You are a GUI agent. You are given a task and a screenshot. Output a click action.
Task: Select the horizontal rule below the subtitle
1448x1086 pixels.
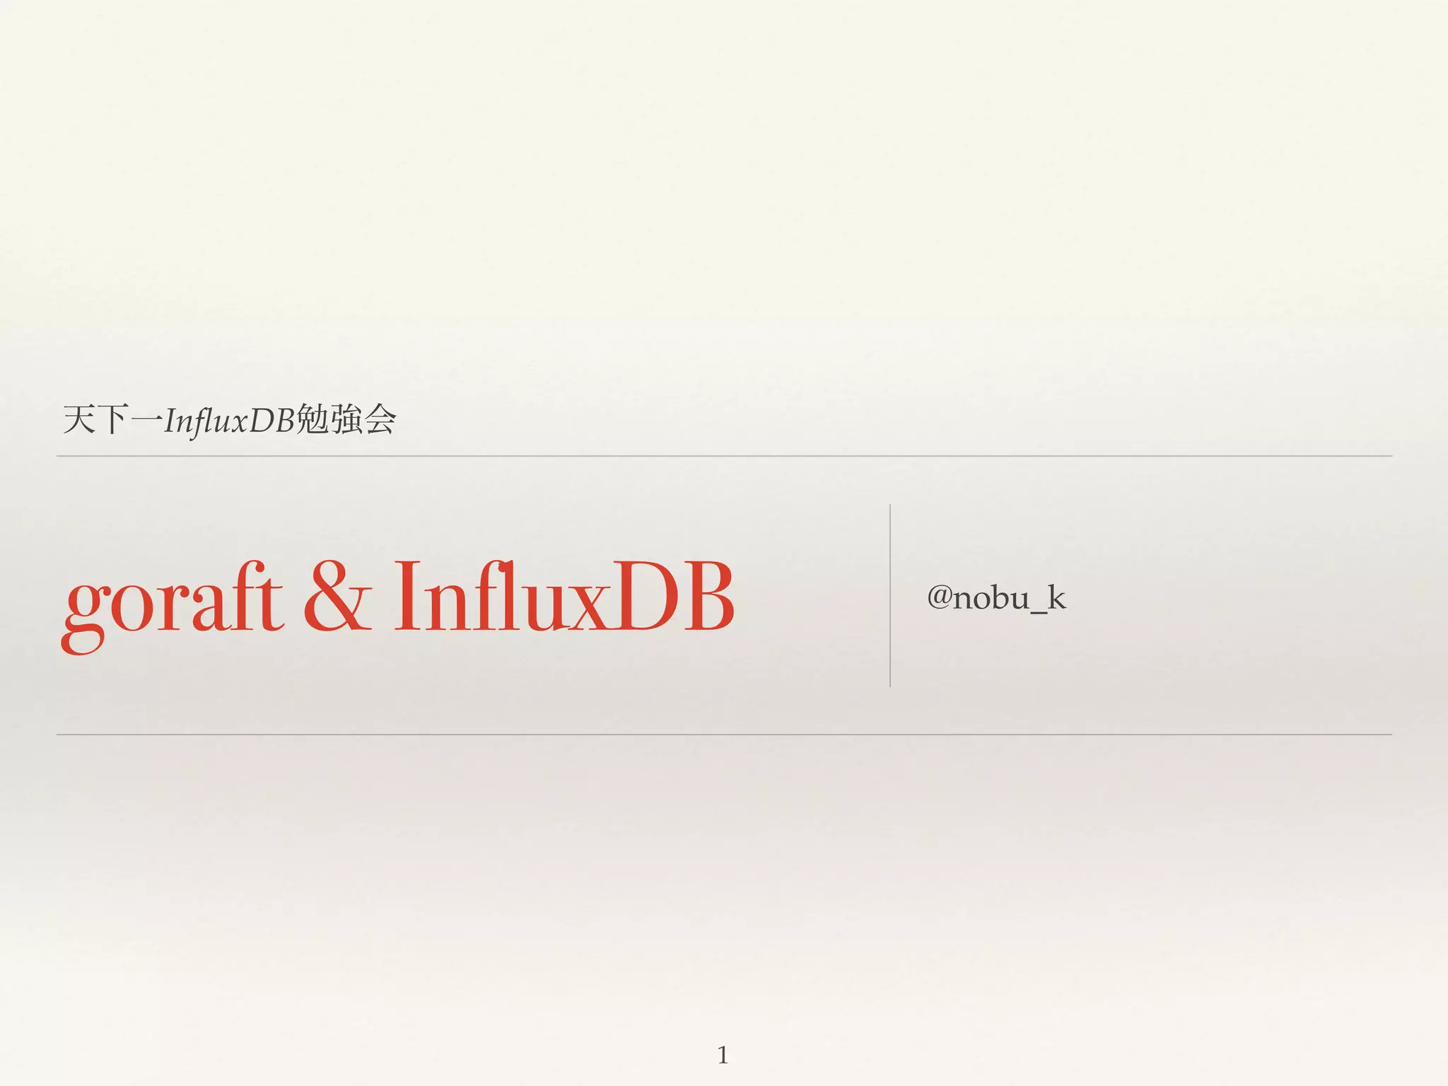click(x=724, y=456)
